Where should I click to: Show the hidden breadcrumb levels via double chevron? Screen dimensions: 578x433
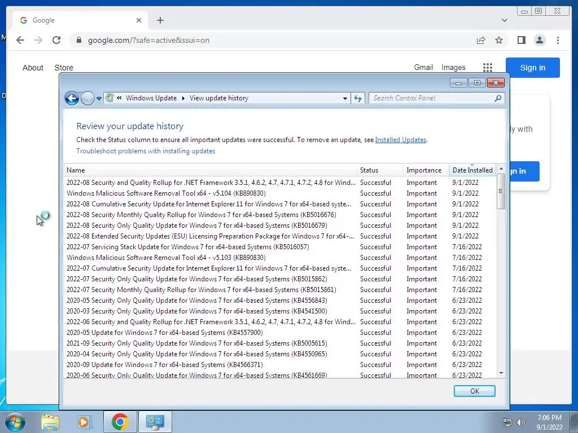(119, 98)
